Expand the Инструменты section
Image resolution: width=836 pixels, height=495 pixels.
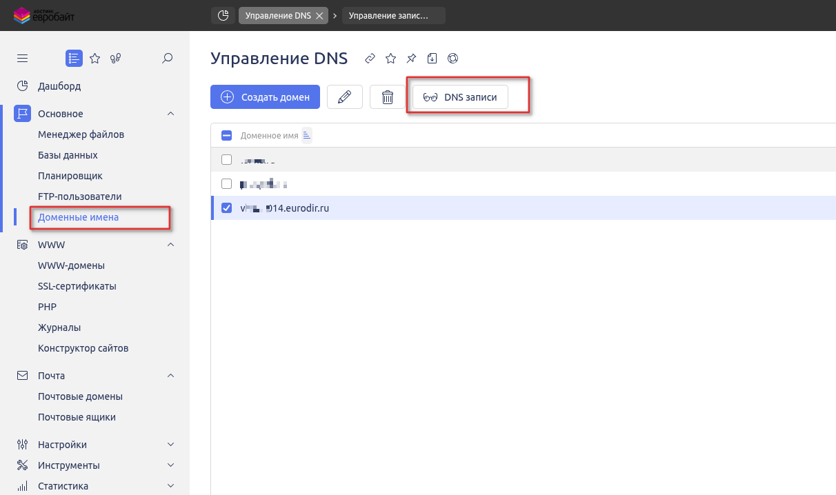click(x=170, y=465)
